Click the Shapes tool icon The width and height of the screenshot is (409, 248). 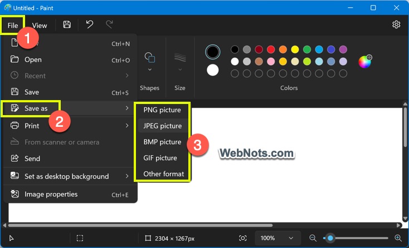[x=150, y=57]
